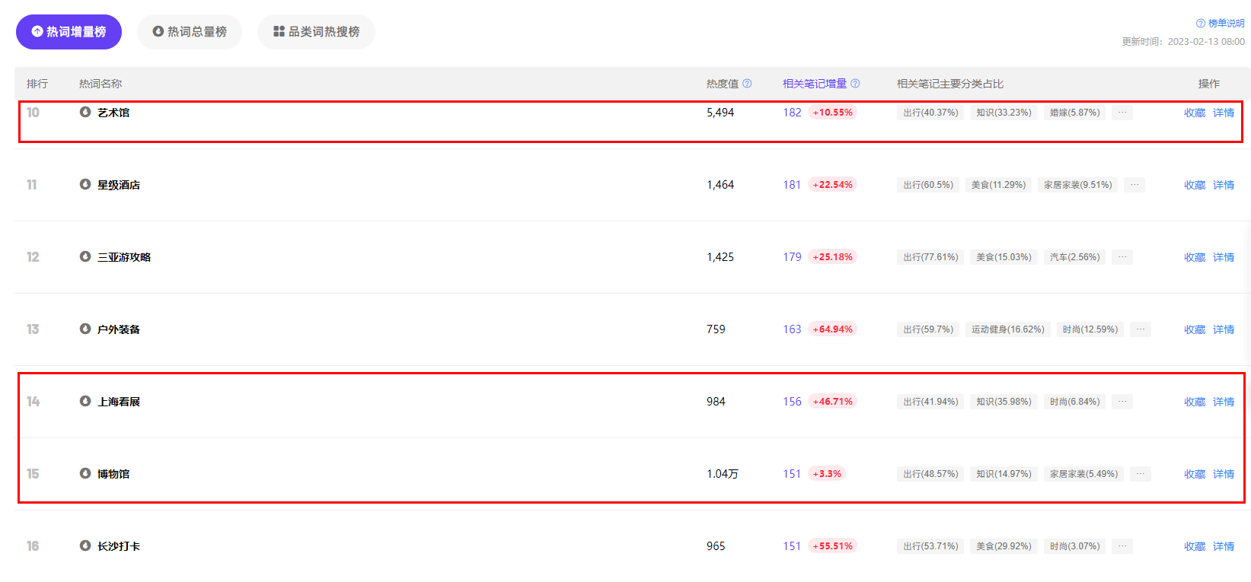
Task: Click 收藏 for 上海看展
Action: pos(1195,402)
